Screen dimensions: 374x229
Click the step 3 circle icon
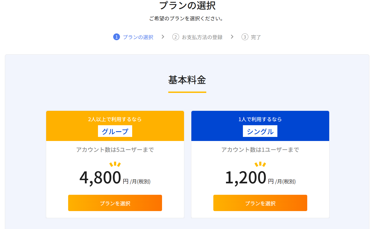(x=245, y=37)
